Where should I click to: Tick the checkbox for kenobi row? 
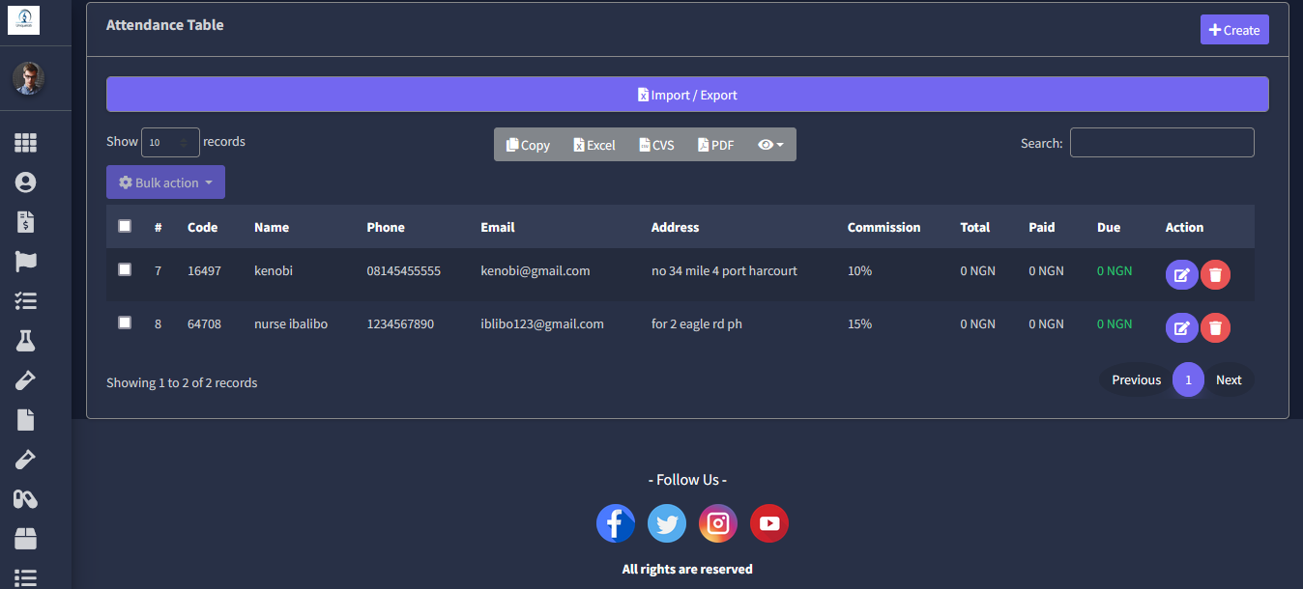point(125,269)
